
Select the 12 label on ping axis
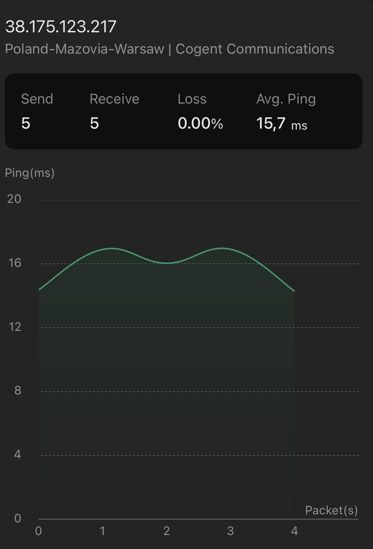[x=15, y=326]
